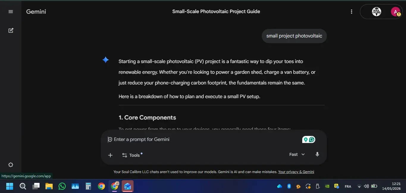Click the sentence starting Here is a breakdown

[189, 96]
